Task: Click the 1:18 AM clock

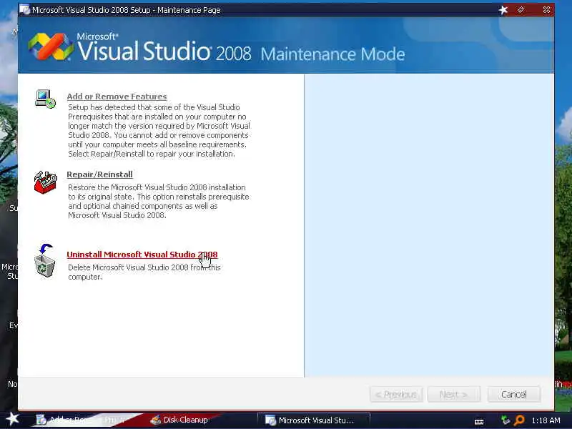Action: click(x=546, y=420)
